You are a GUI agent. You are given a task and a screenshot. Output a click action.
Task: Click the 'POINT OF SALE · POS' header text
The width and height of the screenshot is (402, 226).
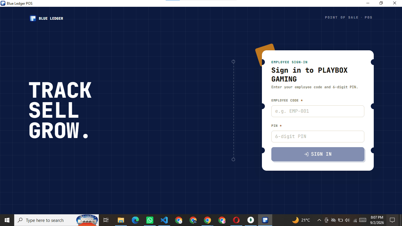point(348,17)
